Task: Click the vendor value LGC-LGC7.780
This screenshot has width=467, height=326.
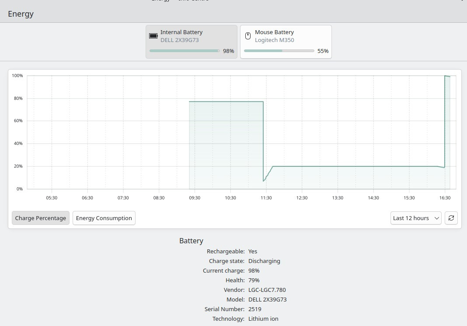Action: [267, 290]
